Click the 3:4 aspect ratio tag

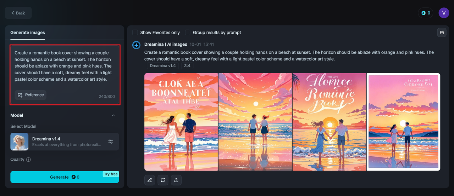tap(187, 66)
